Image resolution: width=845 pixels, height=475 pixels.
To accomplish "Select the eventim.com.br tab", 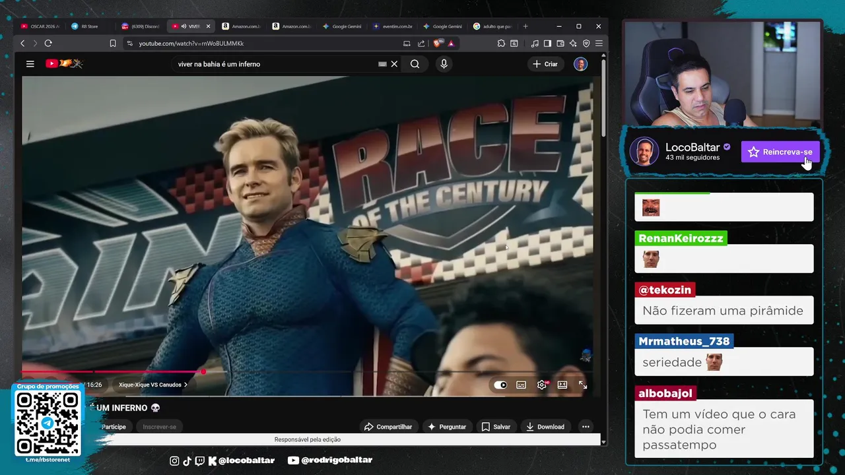I will pyautogui.click(x=392, y=26).
